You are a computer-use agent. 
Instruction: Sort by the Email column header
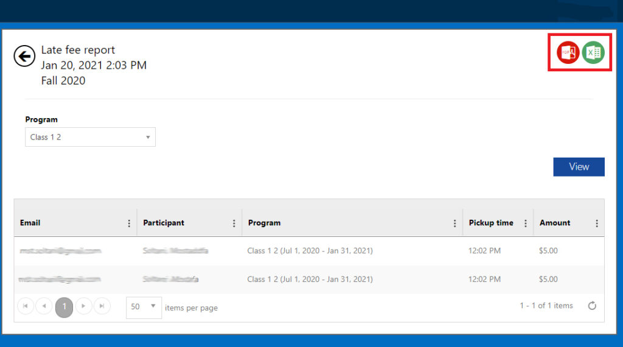tap(30, 223)
